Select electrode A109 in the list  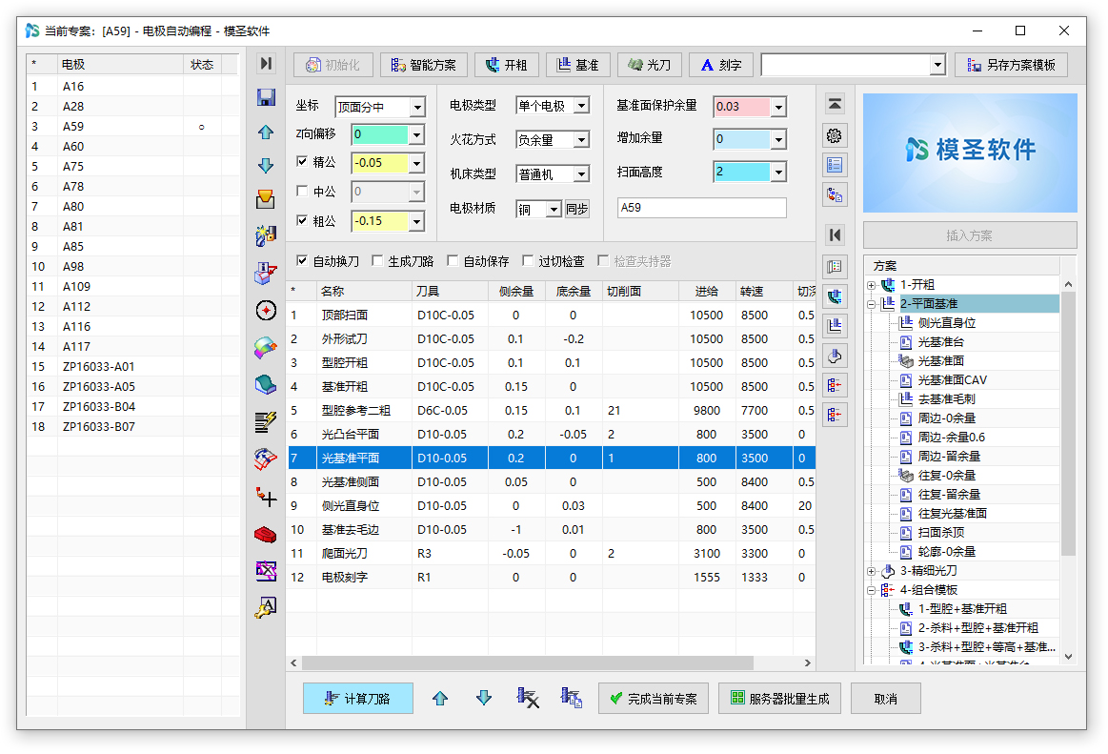[78, 287]
